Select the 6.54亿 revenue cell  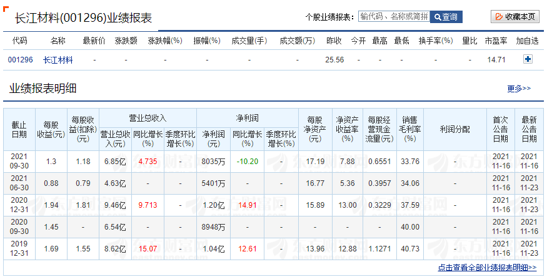click(115, 227)
